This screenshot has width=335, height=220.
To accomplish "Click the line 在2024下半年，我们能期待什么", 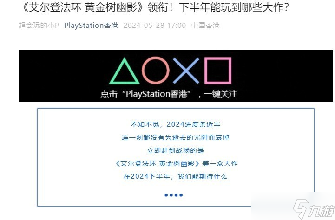I will (176, 177).
